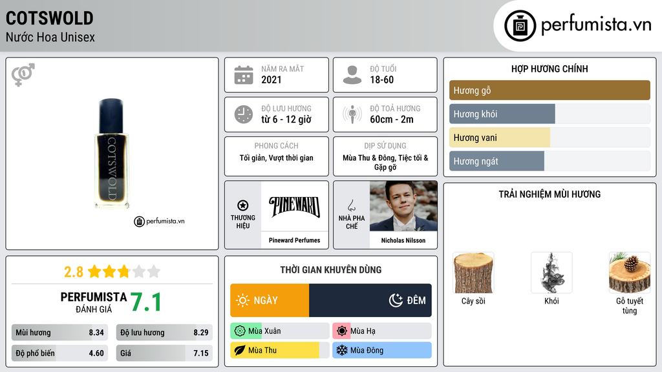Click the clock icon beside Độ lưu hương
662x372 pixels.
coord(244,114)
